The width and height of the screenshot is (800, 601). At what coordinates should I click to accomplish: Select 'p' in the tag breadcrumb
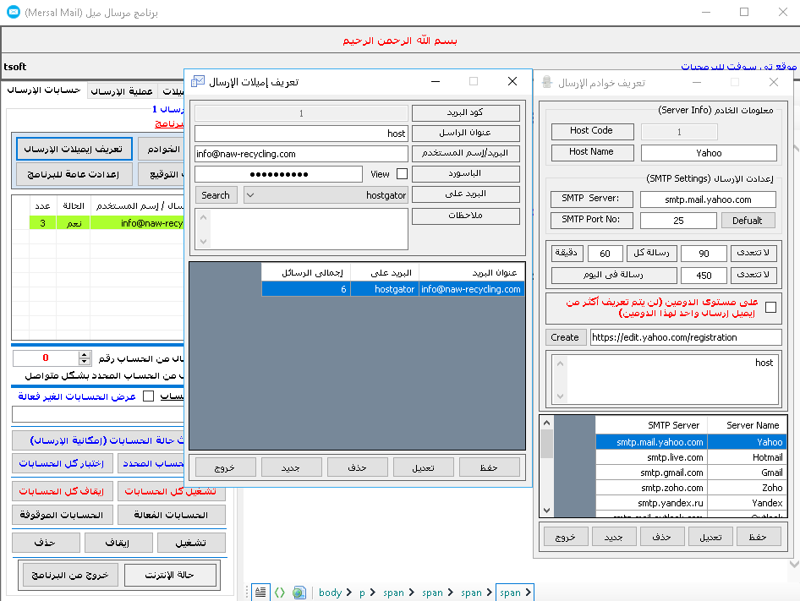tap(362, 593)
